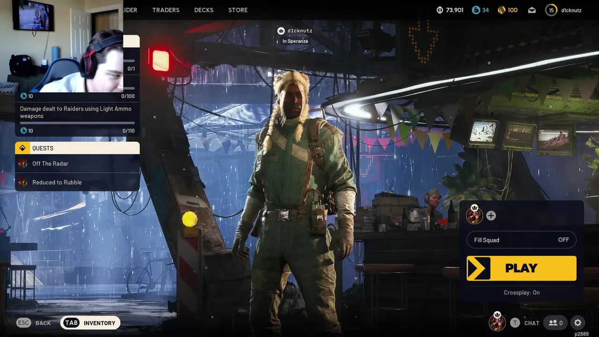Click the squad leader avatar above Fill Squad
The height and width of the screenshot is (337, 599).
pyautogui.click(x=475, y=215)
